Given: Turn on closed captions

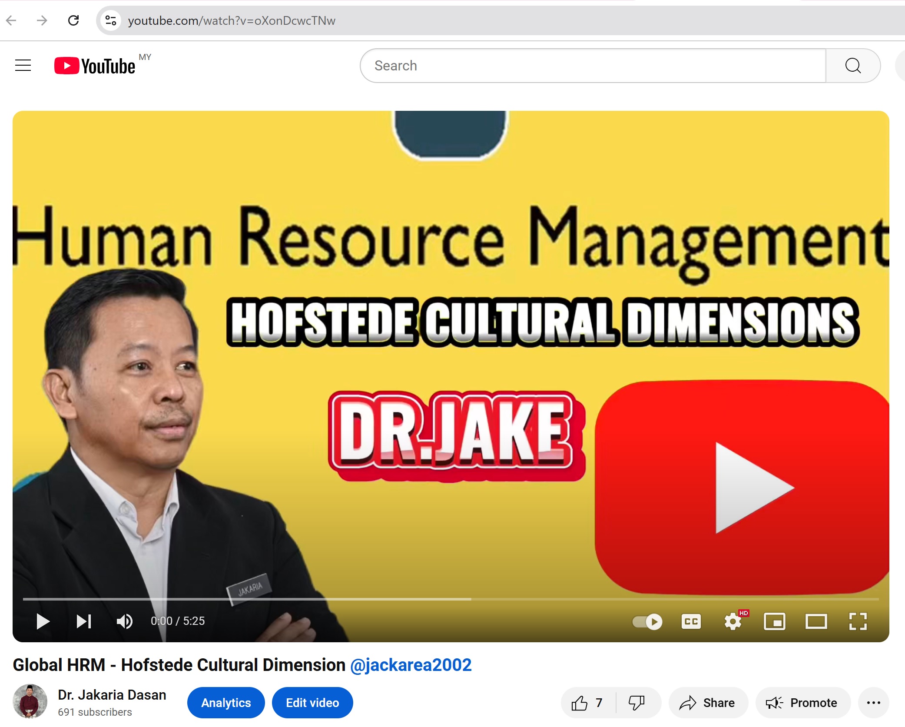Looking at the screenshot, I should pos(691,621).
